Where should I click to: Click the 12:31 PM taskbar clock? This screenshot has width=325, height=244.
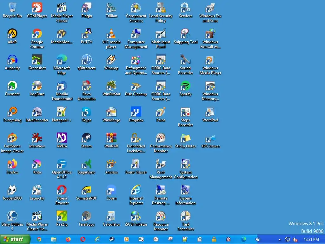coord(311,240)
